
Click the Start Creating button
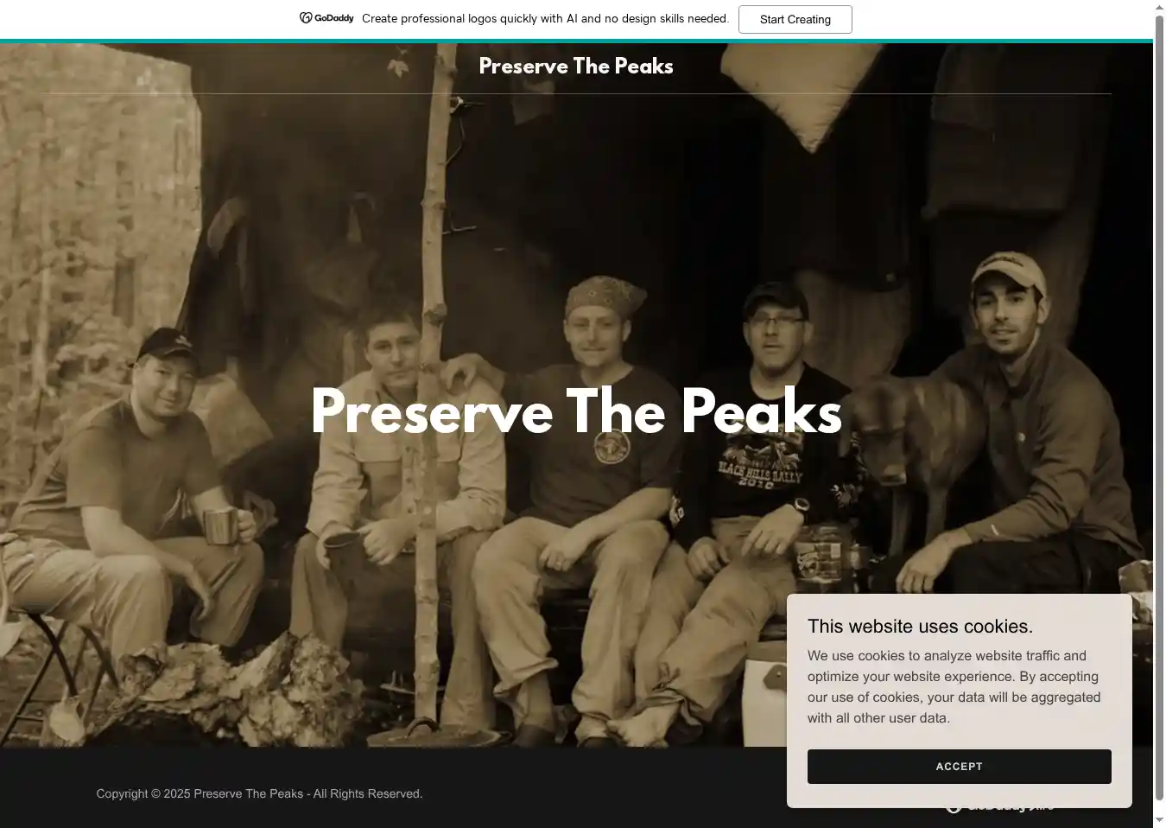coord(795,19)
